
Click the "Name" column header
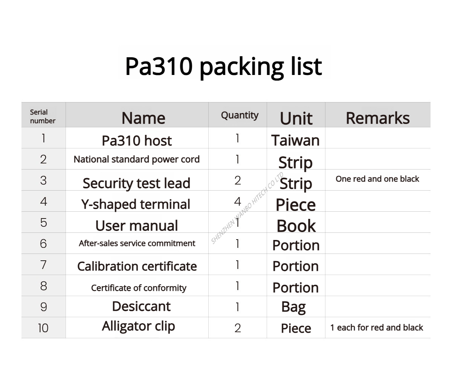(x=143, y=118)
